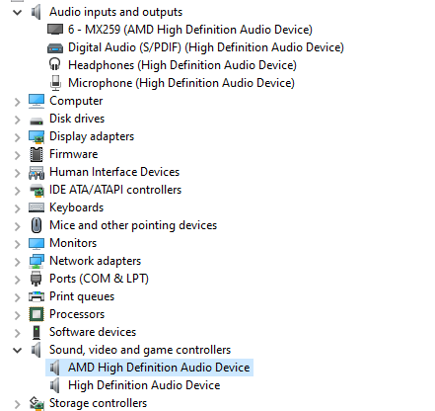
Task: Click the Microphone device icon
Action: pyautogui.click(x=55, y=83)
